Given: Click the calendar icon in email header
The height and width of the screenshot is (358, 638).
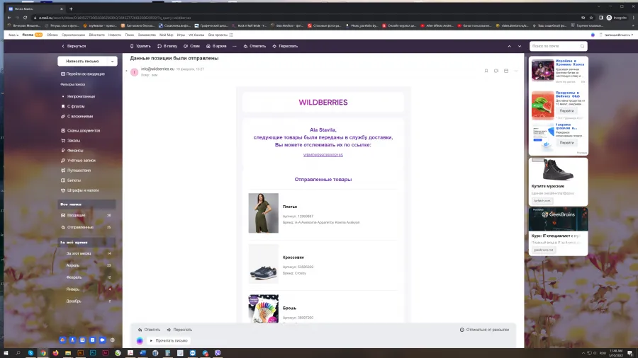Looking at the screenshot, I should pyautogui.click(x=506, y=71).
